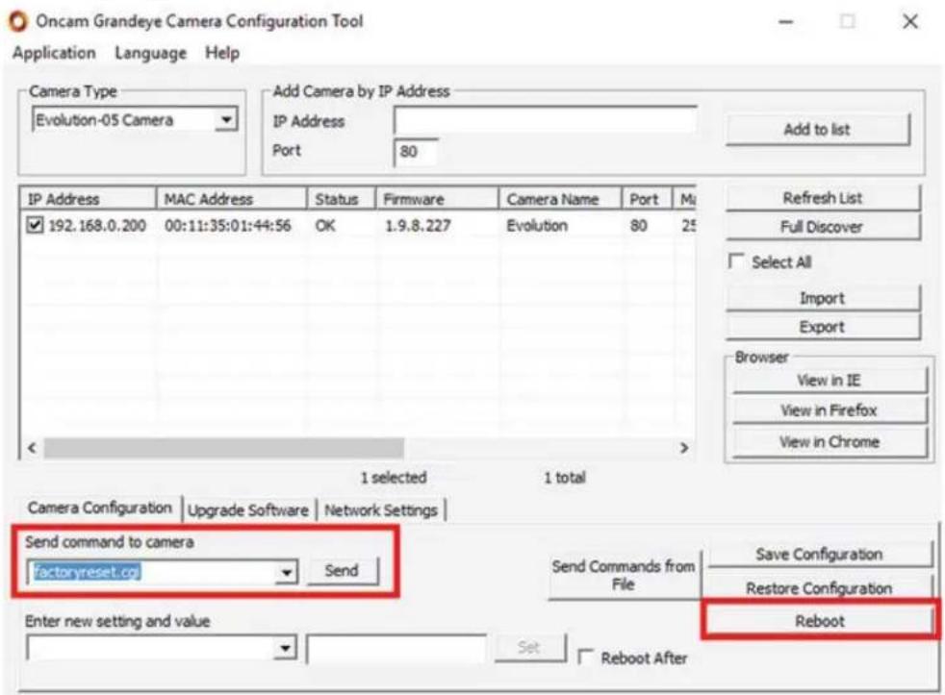Viewport: 945px width, 695px height.
Task: Click the Oncam Grandeye app logo icon
Action: pos(18,22)
